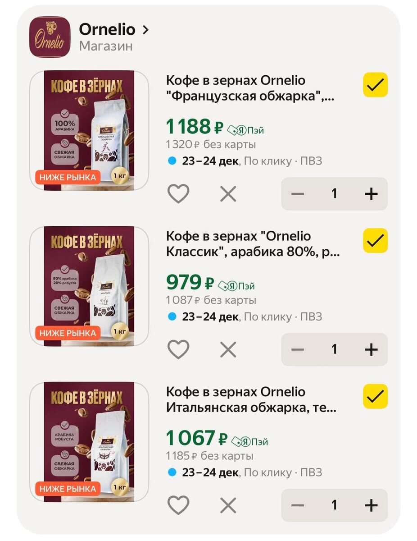This screenshot has width=417, height=541.
Task: Remove French roast coffee with X icon
Action: 228,194
